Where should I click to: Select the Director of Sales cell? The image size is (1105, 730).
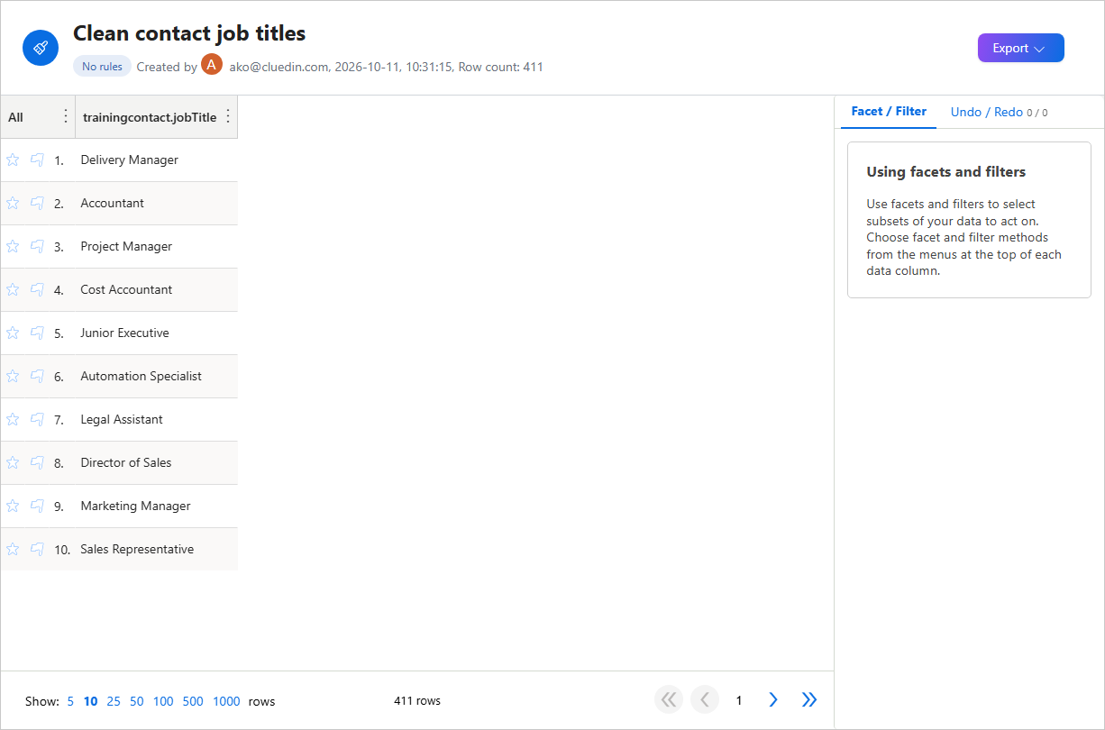click(x=156, y=462)
